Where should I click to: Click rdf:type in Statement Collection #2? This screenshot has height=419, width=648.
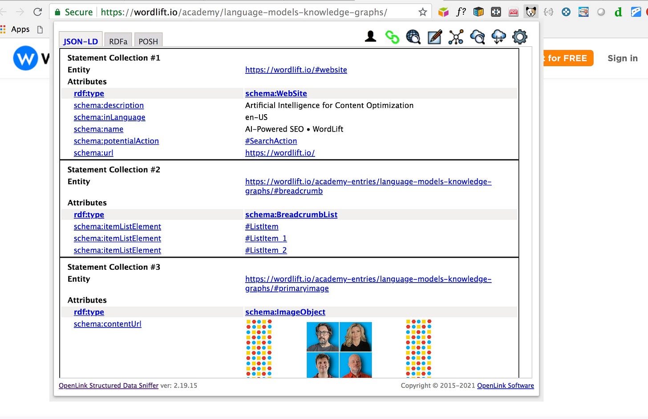click(89, 215)
